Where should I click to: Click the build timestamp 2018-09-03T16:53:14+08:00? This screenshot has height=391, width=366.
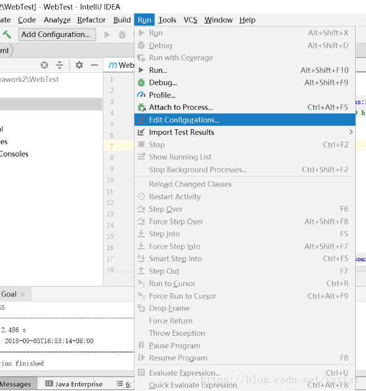(49, 341)
